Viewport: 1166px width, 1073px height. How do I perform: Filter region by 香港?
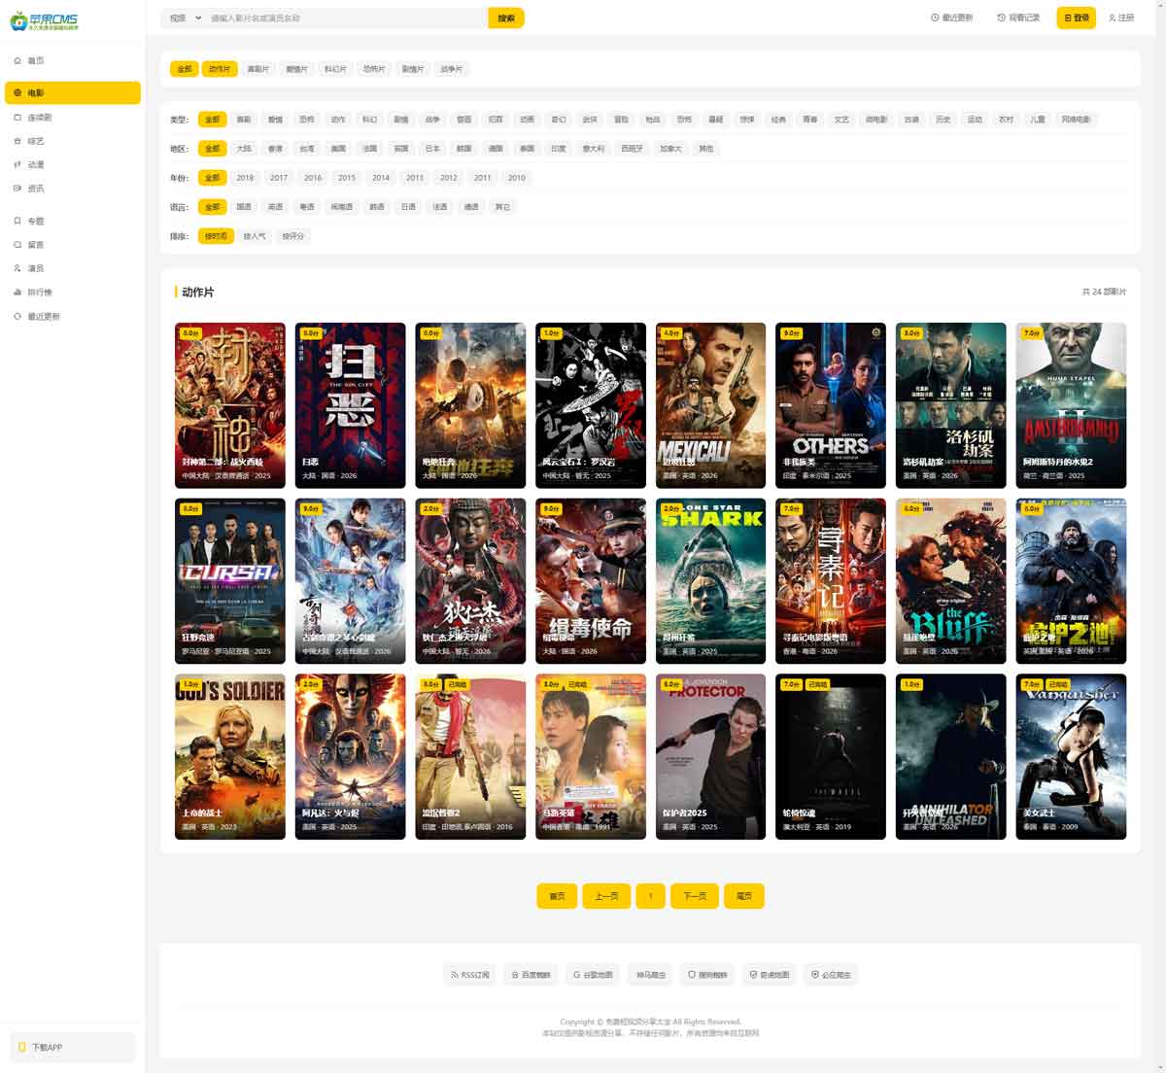[x=275, y=149]
